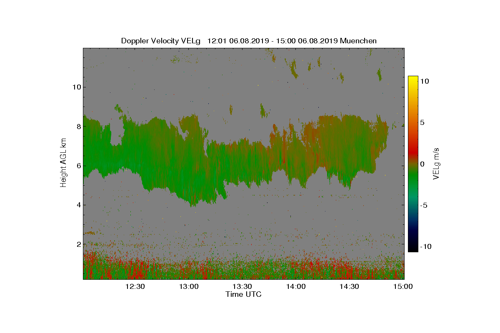Click the colorbar tick label '0'
This screenshot has height=333, width=500.
pos(422,164)
